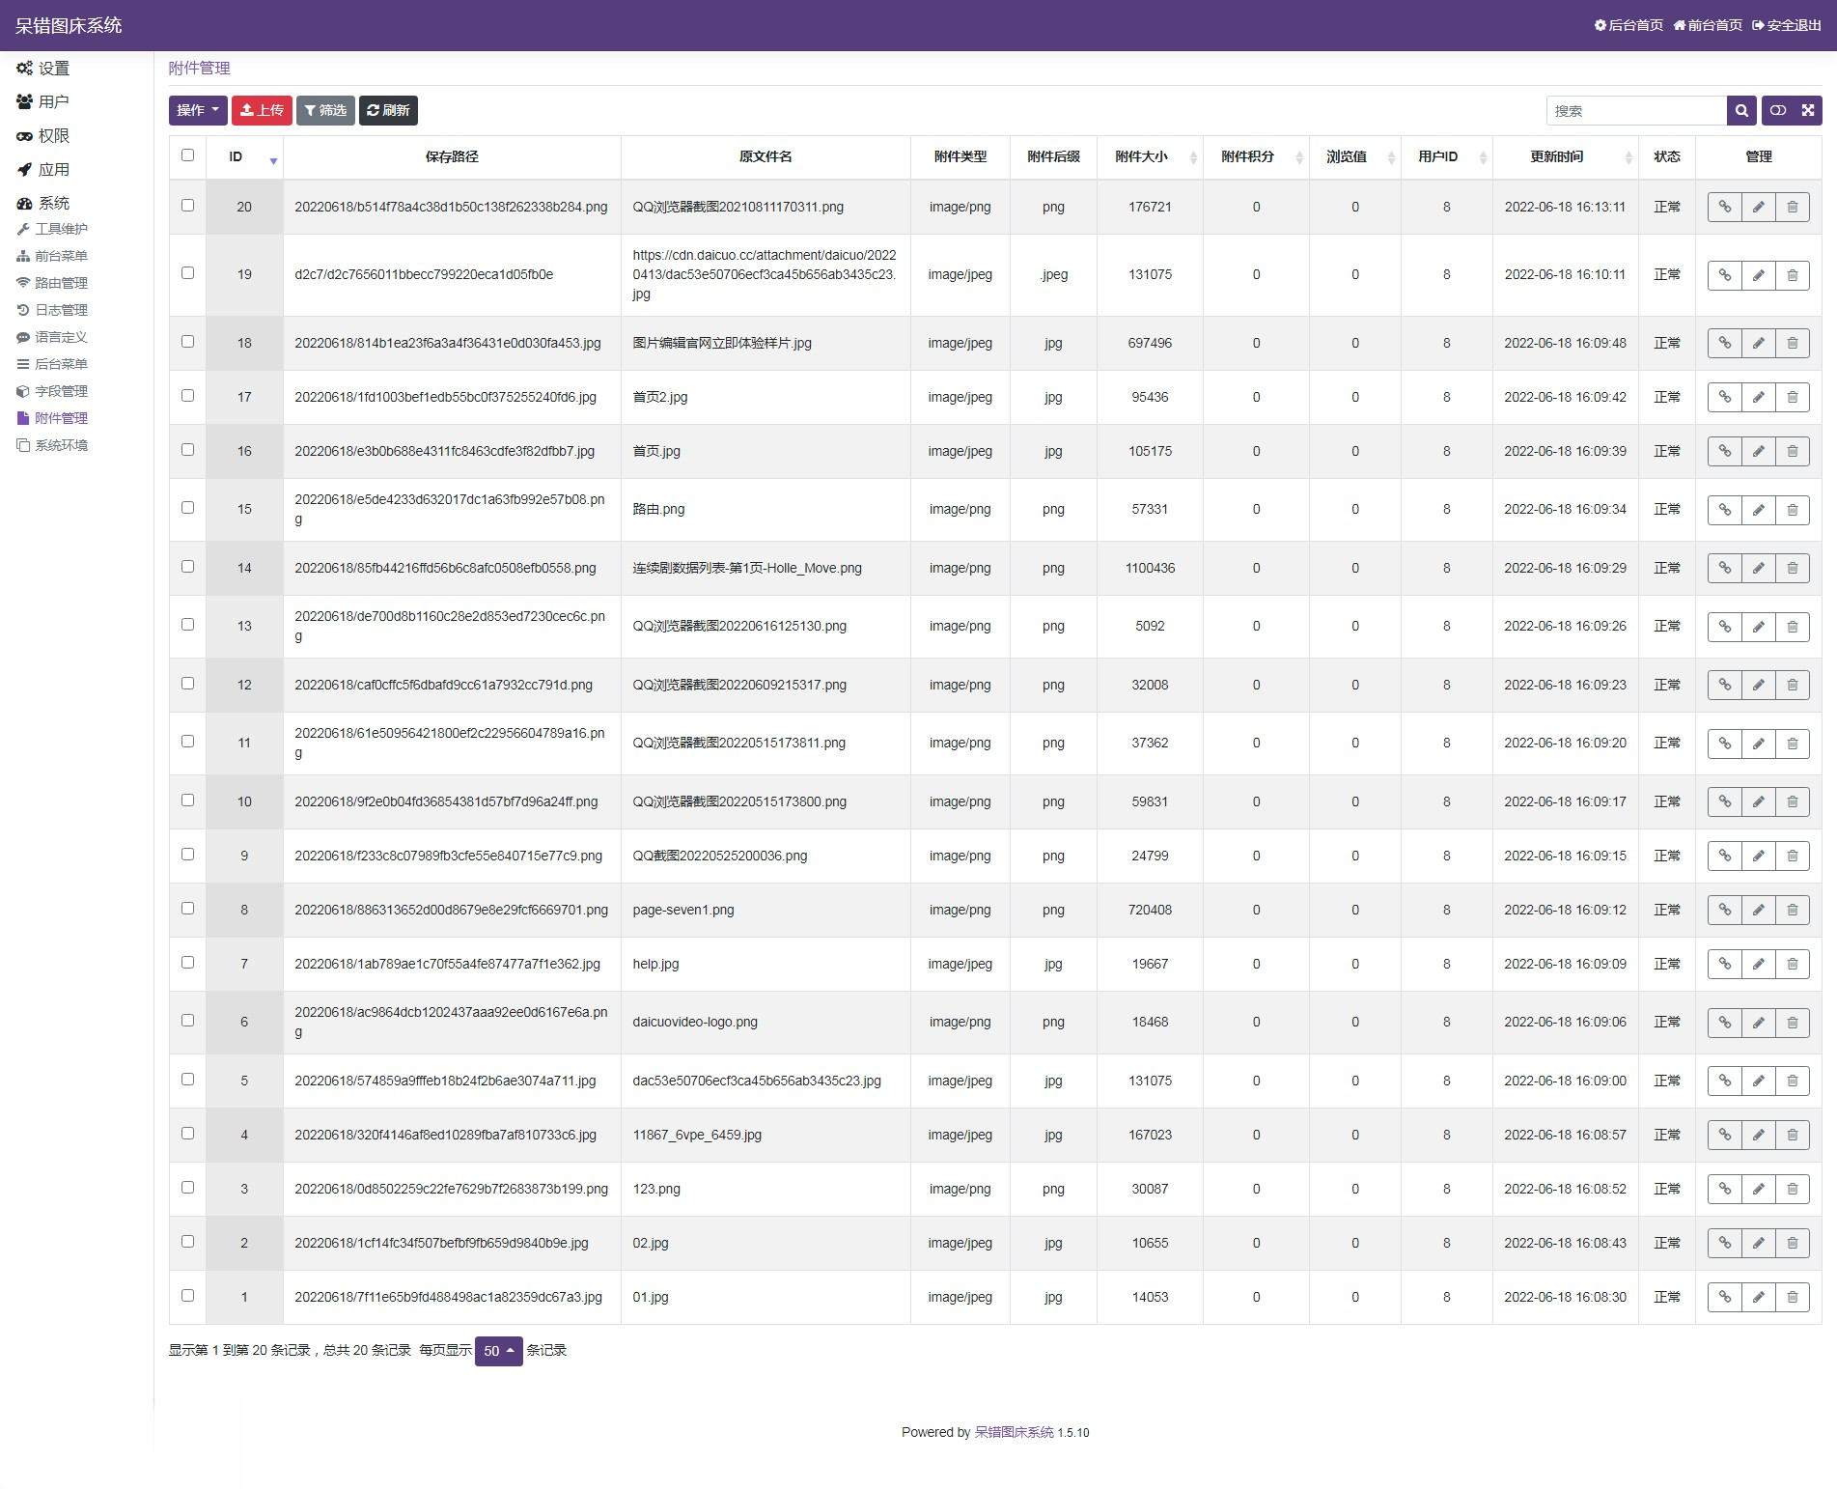
Task: Select the checkbox for ID 19
Action: coord(187,273)
